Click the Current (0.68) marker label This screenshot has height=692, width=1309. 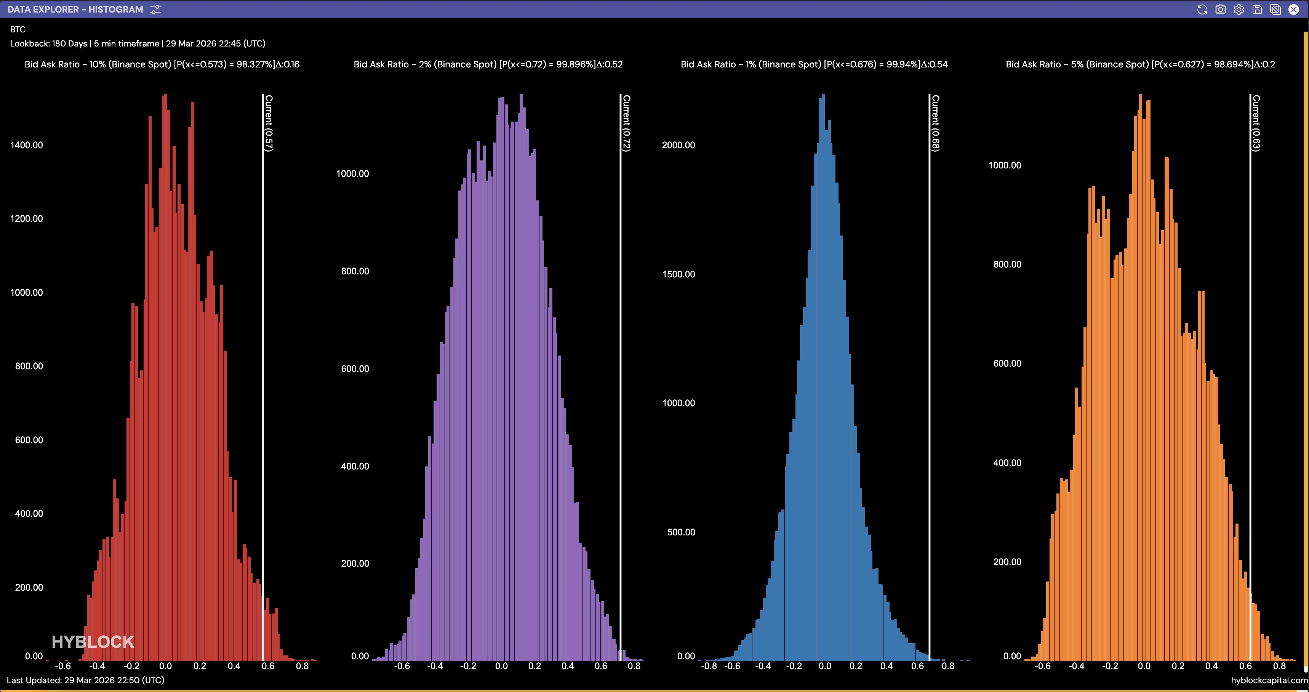pyautogui.click(x=936, y=123)
